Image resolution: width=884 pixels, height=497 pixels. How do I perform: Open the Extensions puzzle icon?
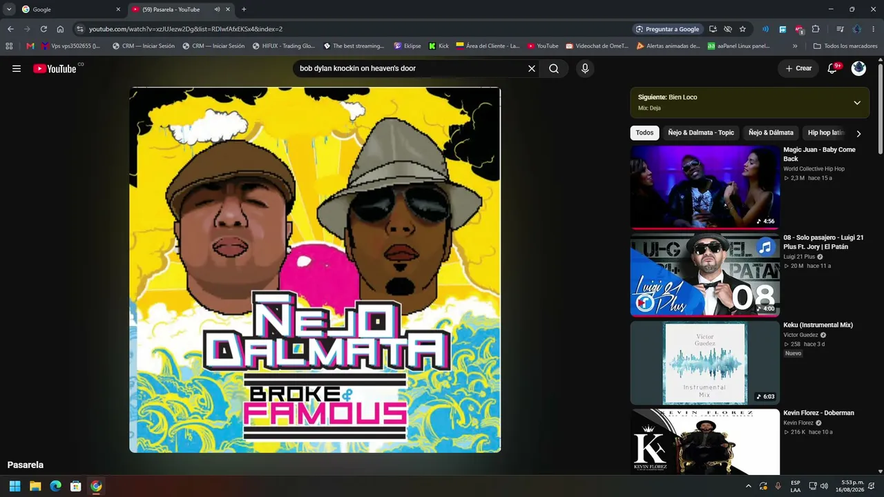point(816,29)
